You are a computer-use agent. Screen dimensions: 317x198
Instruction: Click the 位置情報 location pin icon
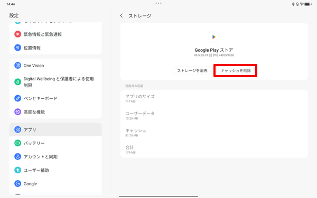17,48
